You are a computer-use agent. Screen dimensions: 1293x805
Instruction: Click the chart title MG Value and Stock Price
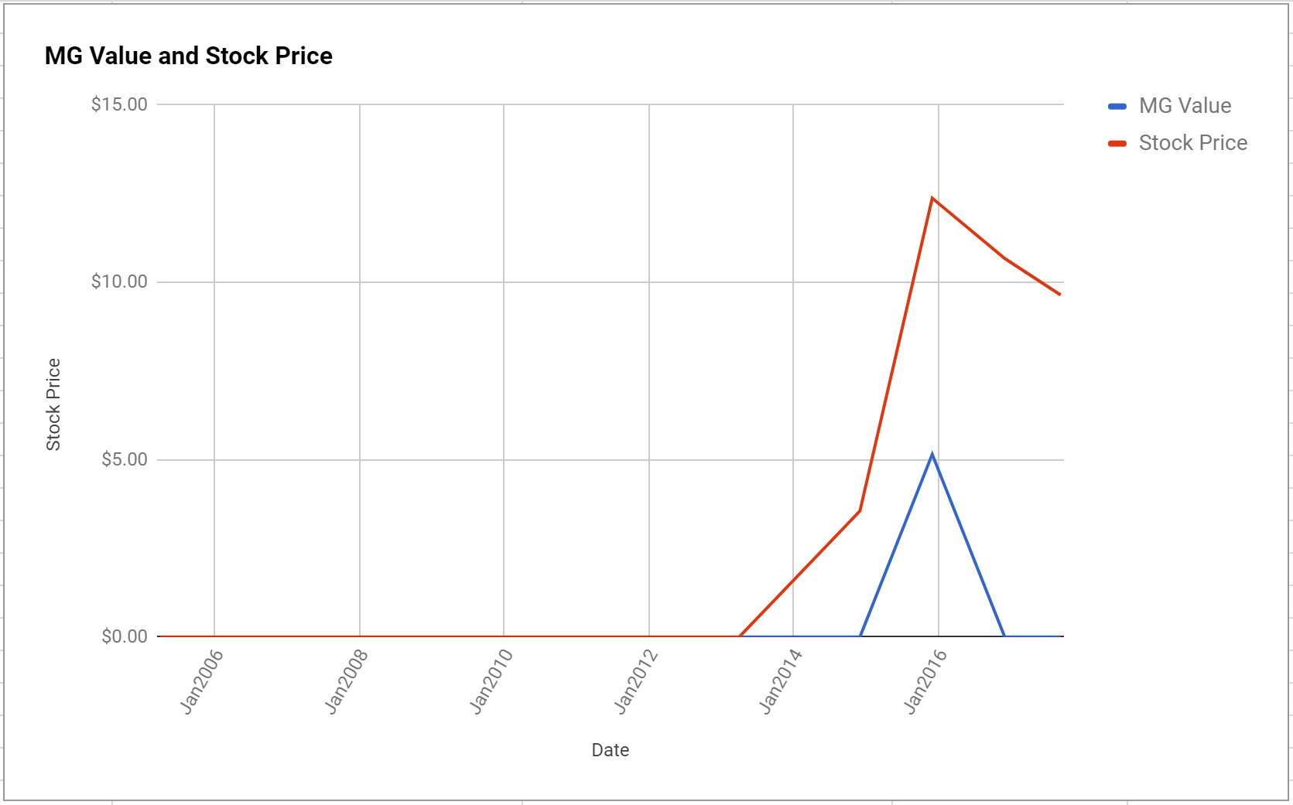pos(188,56)
